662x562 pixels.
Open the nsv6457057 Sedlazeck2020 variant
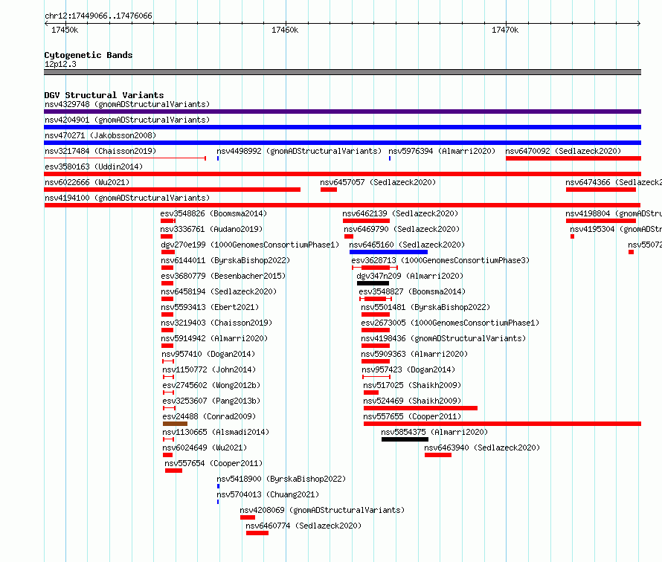coord(378,182)
